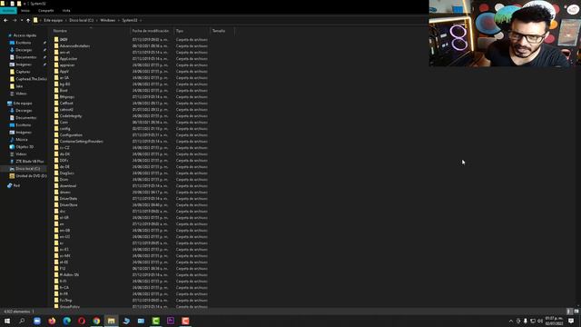Select the 0409 folder
Image resolution: width=581 pixels, height=327 pixels.
[x=64, y=39]
